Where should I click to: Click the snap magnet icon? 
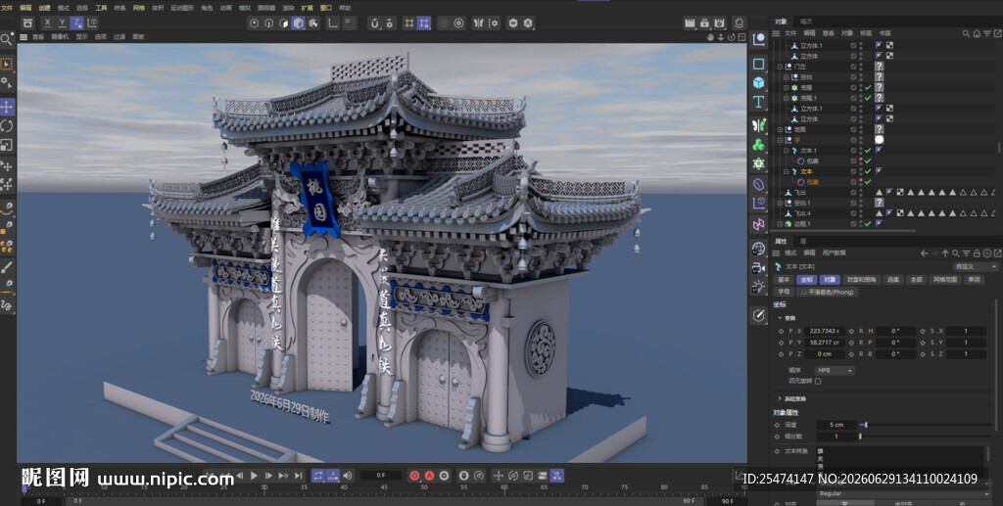(375, 23)
